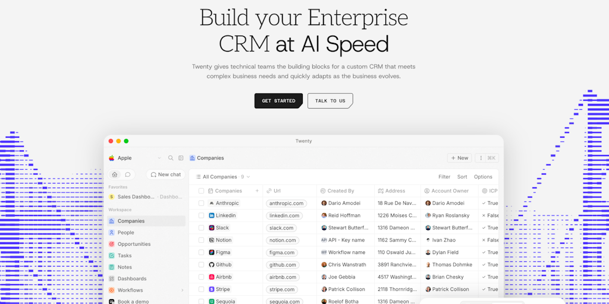Open the stripe.com link
The image size is (609, 304).
tap(282, 289)
